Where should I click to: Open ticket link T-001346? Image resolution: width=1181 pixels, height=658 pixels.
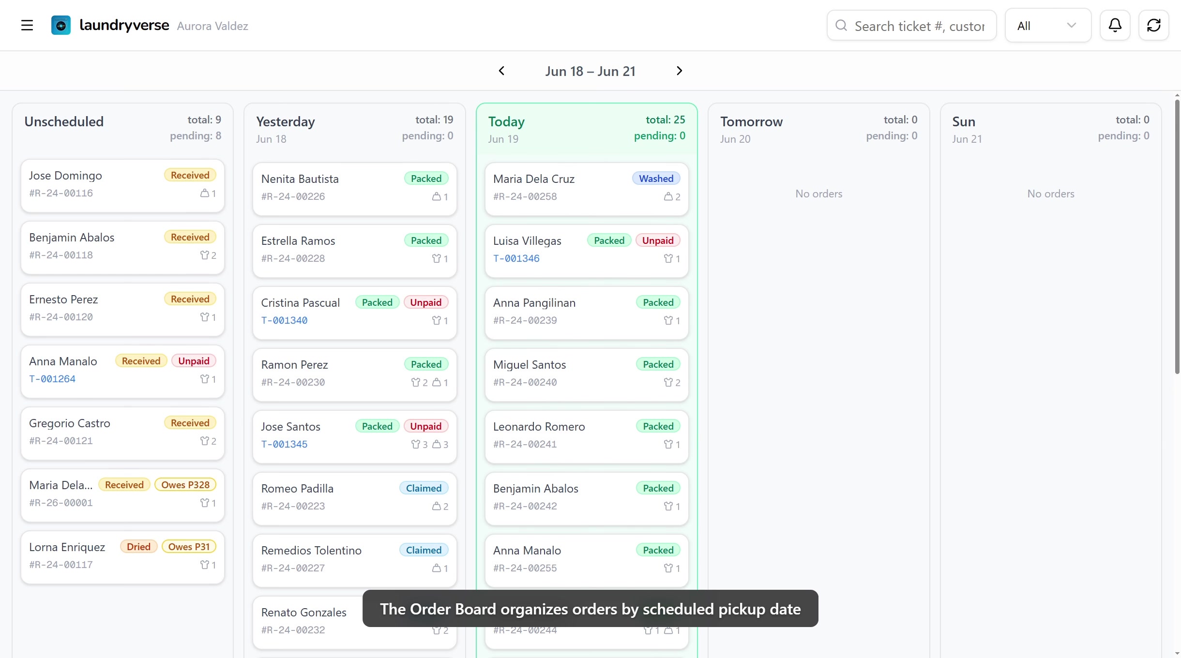click(x=516, y=258)
